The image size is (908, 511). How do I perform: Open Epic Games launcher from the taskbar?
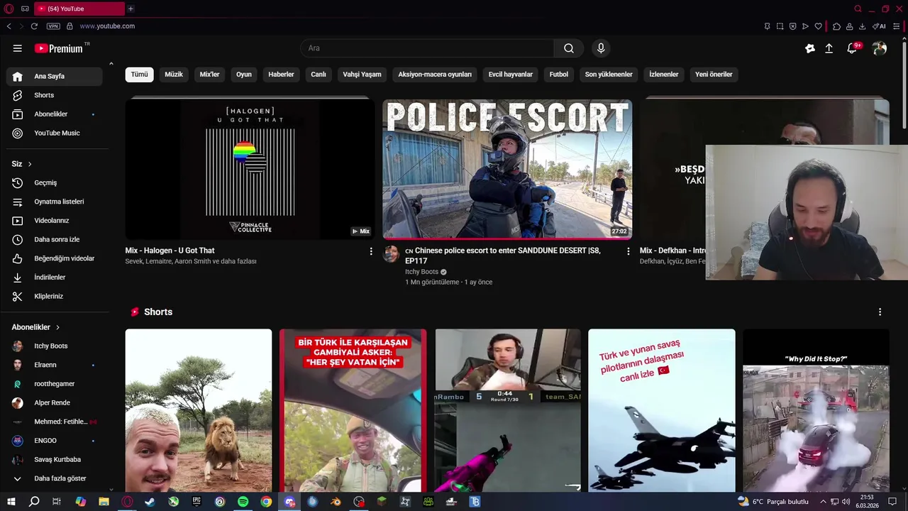(x=196, y=502)
